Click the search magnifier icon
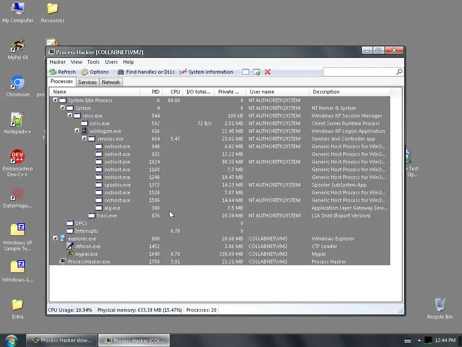The width and height of the screenshot is (462, 347). pos(399,72)
